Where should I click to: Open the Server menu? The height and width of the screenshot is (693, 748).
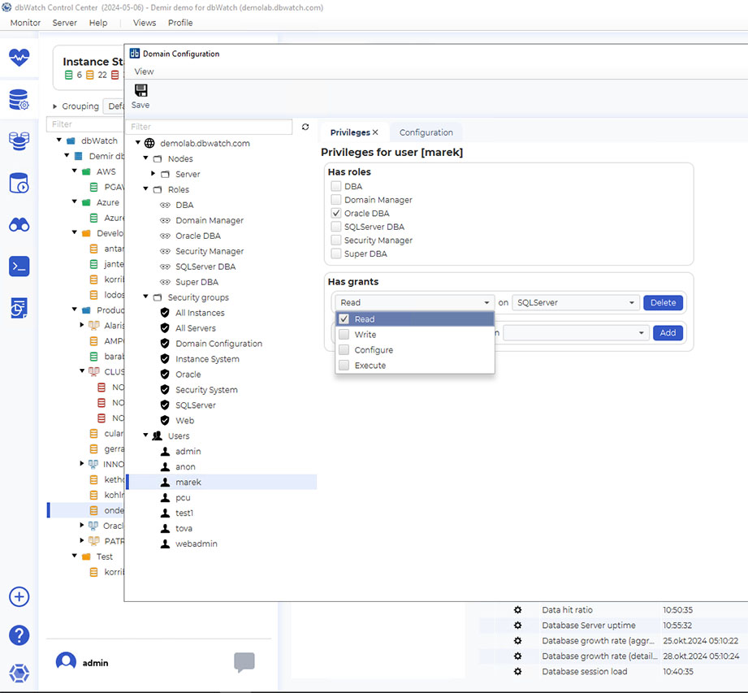pyautogui.click(x=64, y=23)
